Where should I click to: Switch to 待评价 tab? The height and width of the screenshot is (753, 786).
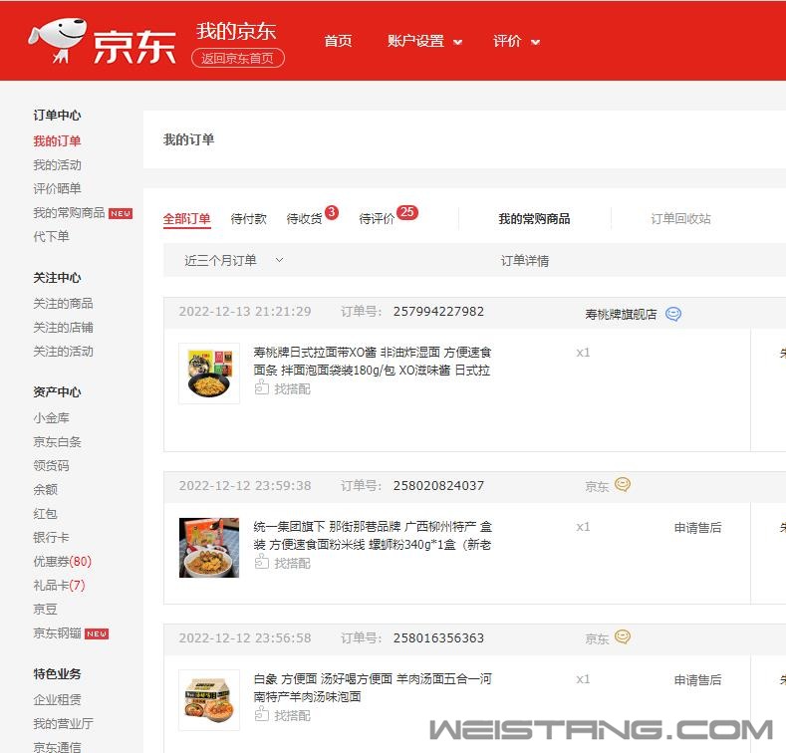pos(377,219)
